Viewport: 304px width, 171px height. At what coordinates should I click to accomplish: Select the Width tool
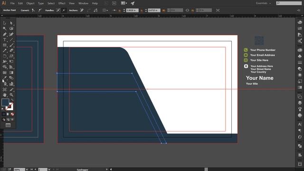point(4,61)
